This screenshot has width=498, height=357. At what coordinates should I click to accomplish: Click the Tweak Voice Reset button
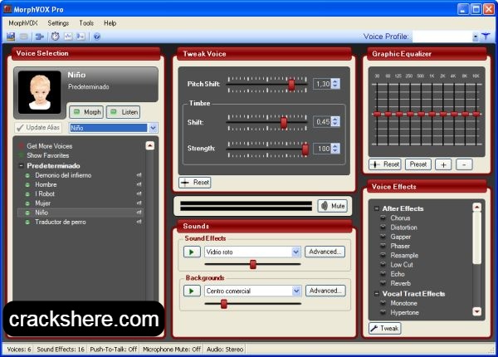[x=195, y=183]
